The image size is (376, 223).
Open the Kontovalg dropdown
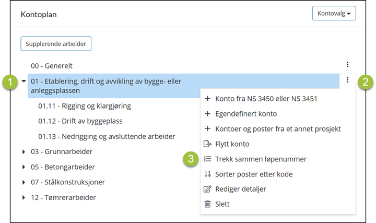coord(334,13)
